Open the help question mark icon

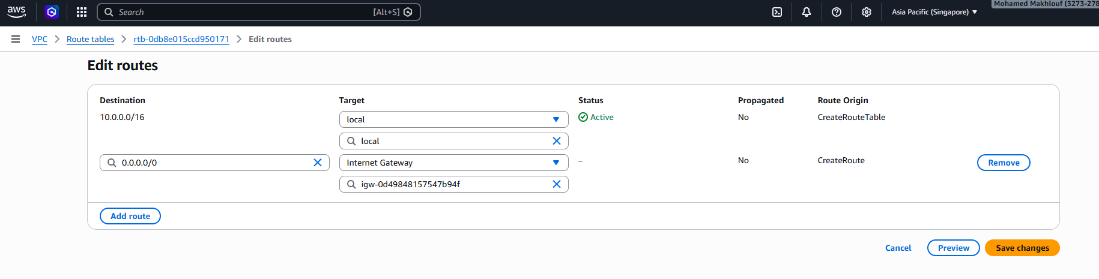click(836, 12)
